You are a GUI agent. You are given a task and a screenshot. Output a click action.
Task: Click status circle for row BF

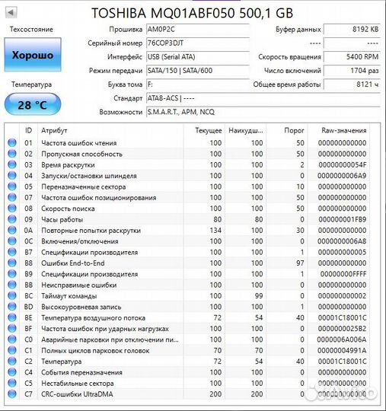click(12, 329)
